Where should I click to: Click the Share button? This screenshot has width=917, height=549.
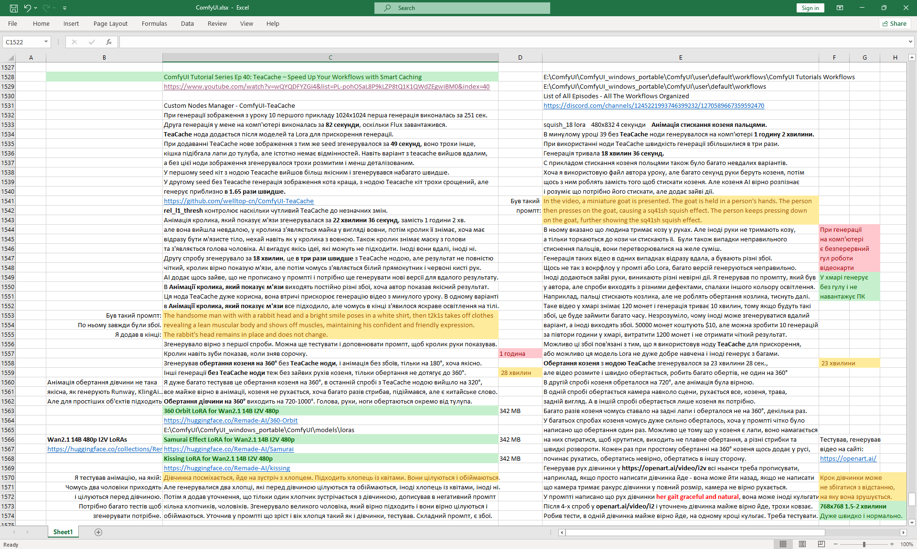click(895, 23)
